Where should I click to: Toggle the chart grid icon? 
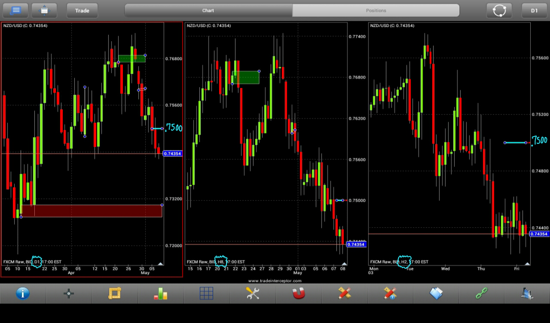206,293
